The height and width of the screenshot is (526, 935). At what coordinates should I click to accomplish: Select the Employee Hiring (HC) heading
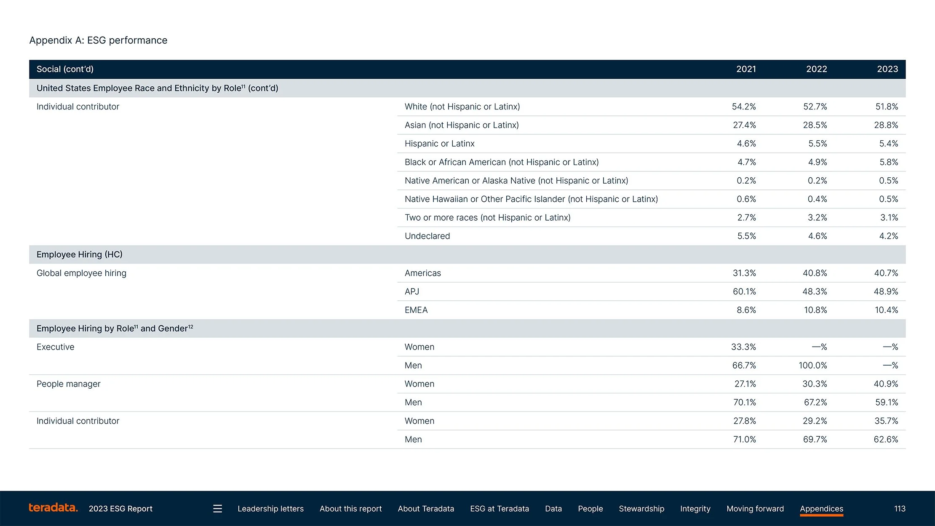tap(79, 254)
